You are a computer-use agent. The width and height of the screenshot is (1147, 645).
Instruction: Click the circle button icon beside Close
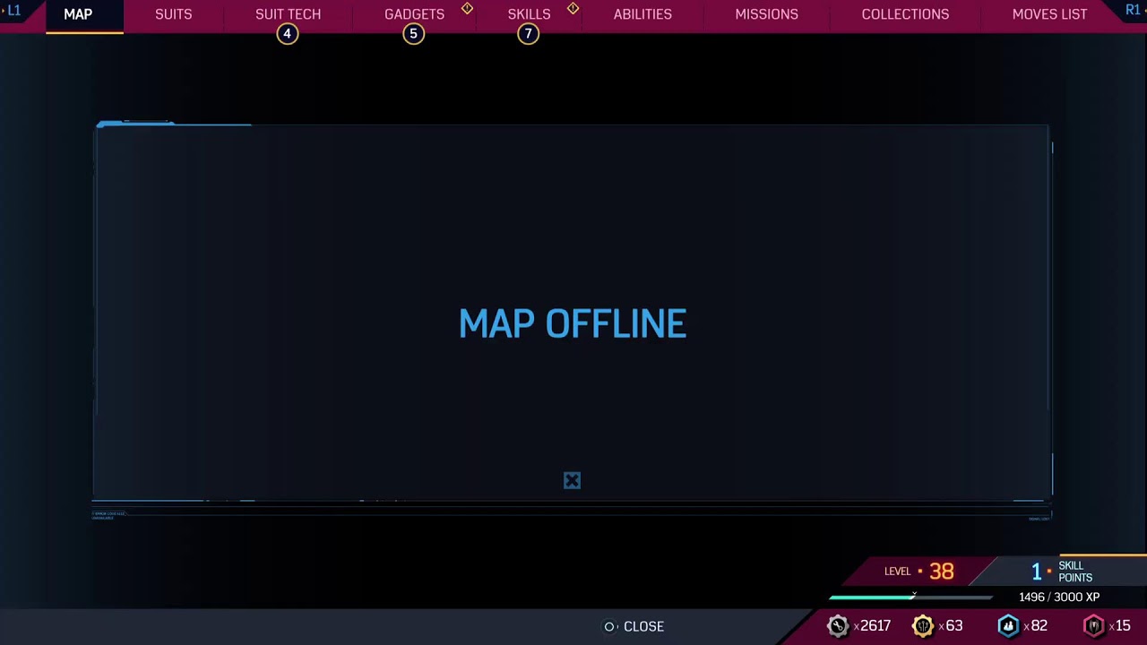pos(609,626)
